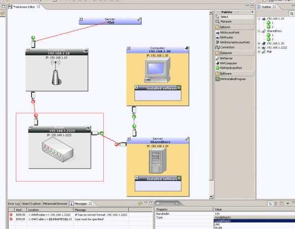Image resolution: width=295 pixels, height=229 pixels.
Task: Click the Value column header
Action: 254,209
